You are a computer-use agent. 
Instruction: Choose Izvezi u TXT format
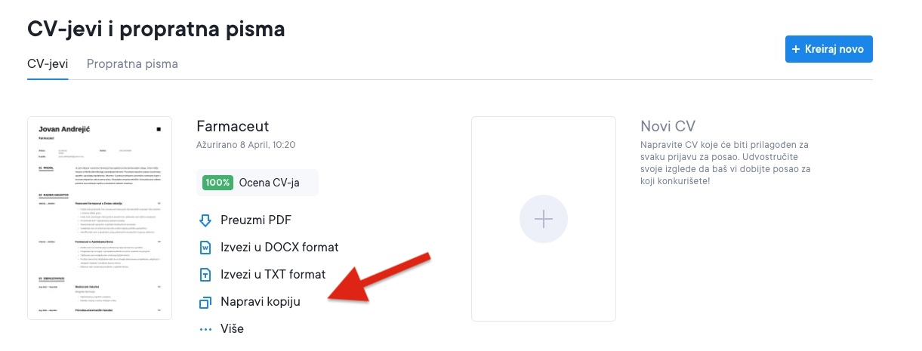[x=273, y=275]
